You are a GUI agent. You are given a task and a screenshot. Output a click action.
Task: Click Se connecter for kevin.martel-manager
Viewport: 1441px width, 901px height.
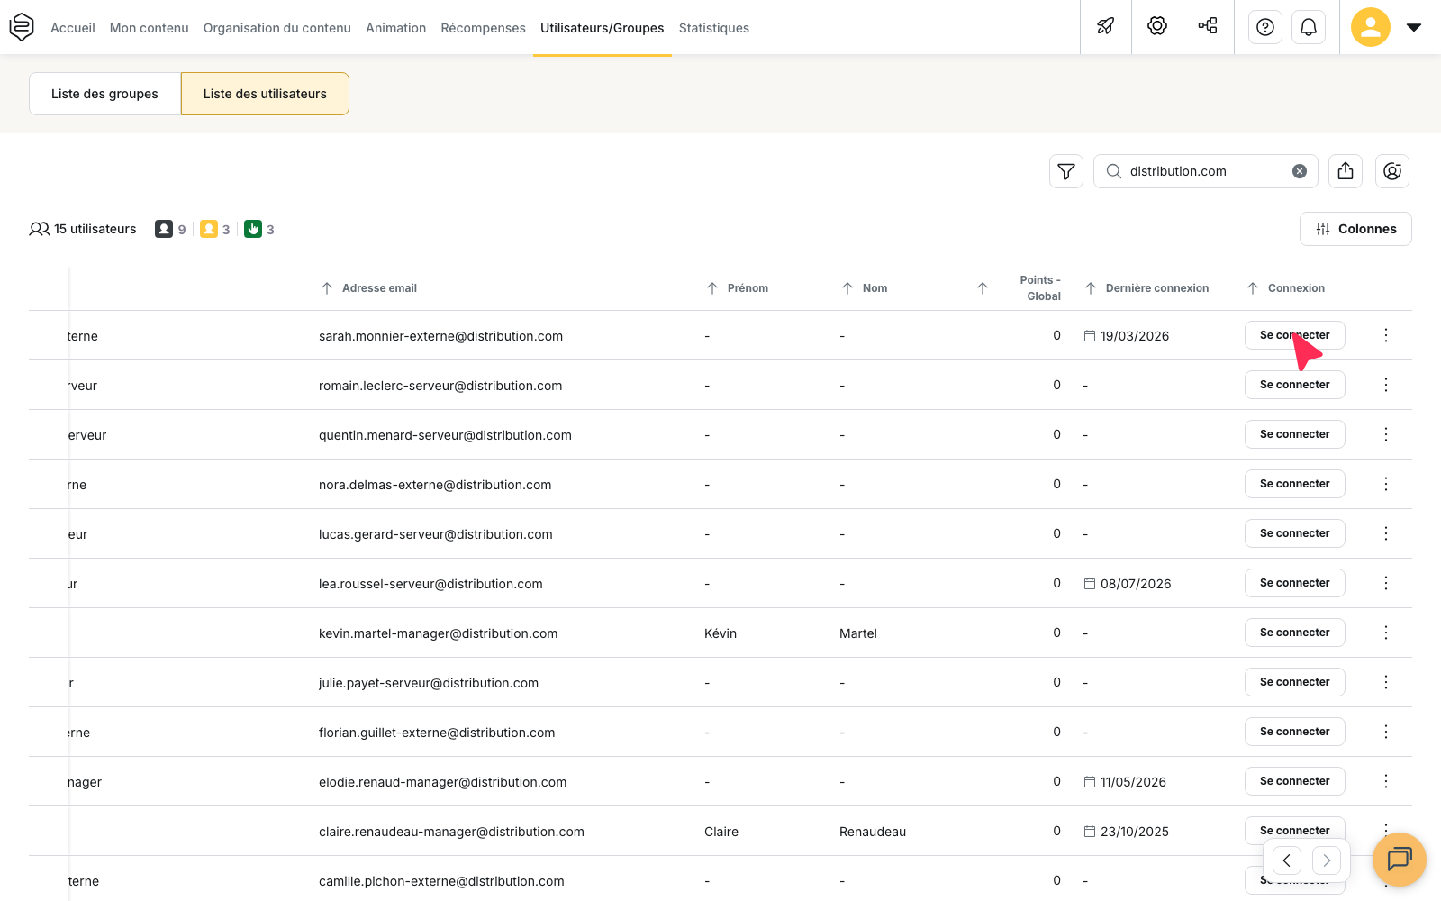1295,633
